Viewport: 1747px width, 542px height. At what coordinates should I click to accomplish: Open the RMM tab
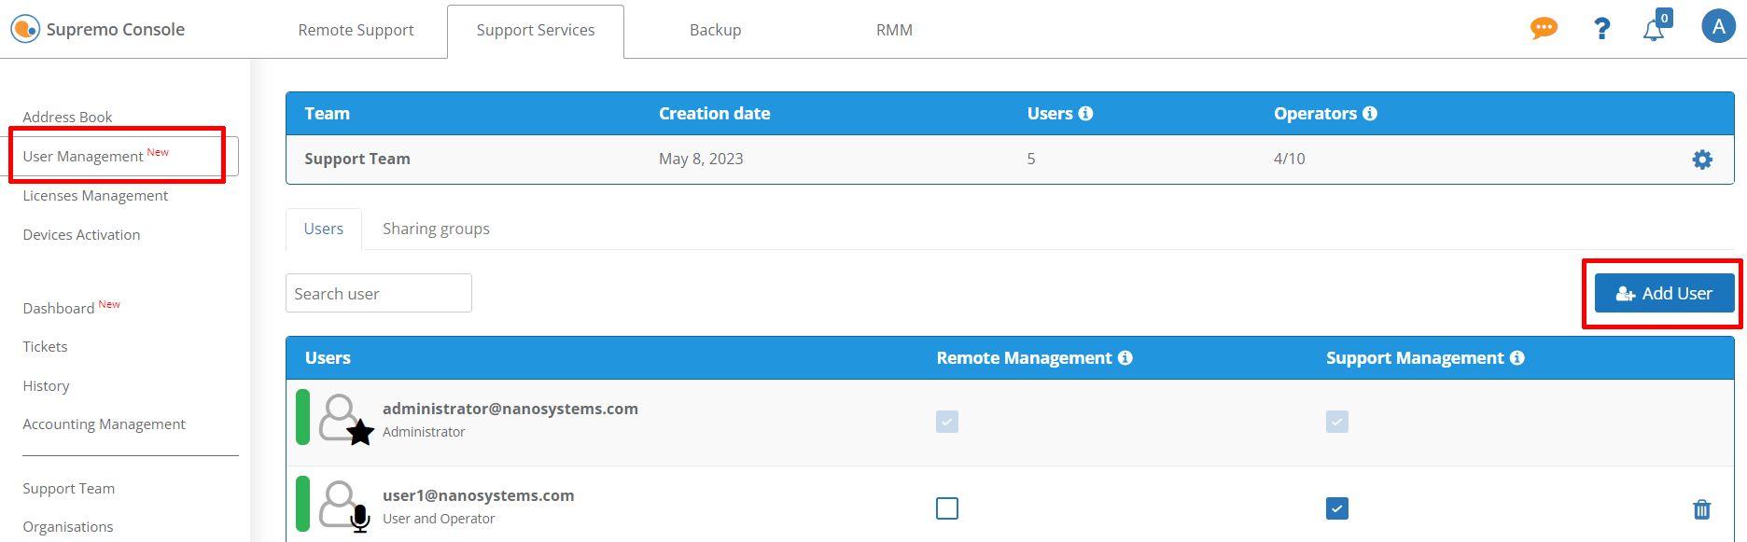(x=894, y=30)
